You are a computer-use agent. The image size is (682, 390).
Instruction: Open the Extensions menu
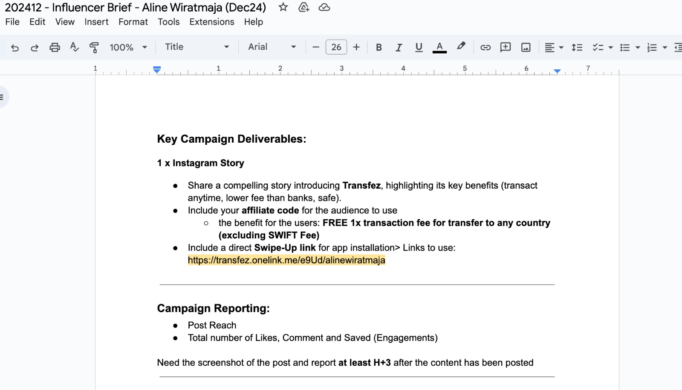pyautogui.click(x=211, y=22)
